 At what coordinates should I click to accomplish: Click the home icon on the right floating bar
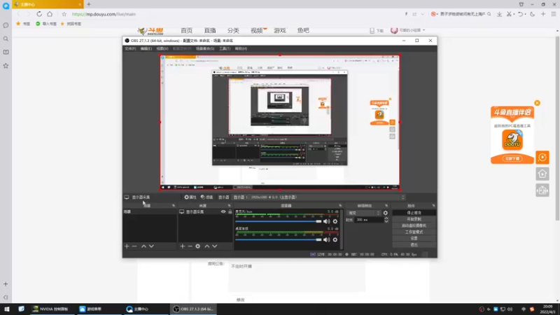[x=542, y=174]
